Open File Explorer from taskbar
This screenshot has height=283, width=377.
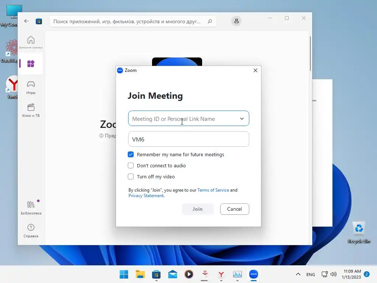(x=140, y=274)
